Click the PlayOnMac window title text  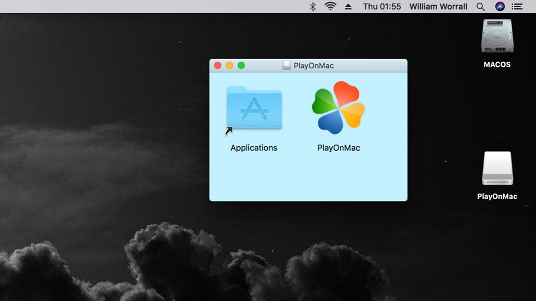pyautogui.click(x=313, y=65)
